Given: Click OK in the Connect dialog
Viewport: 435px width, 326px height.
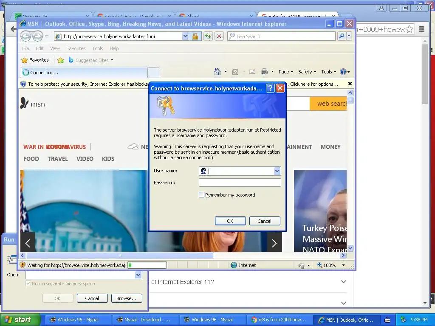Looking at the screenshot, I should pyautogui.click(x=230, y=221).
